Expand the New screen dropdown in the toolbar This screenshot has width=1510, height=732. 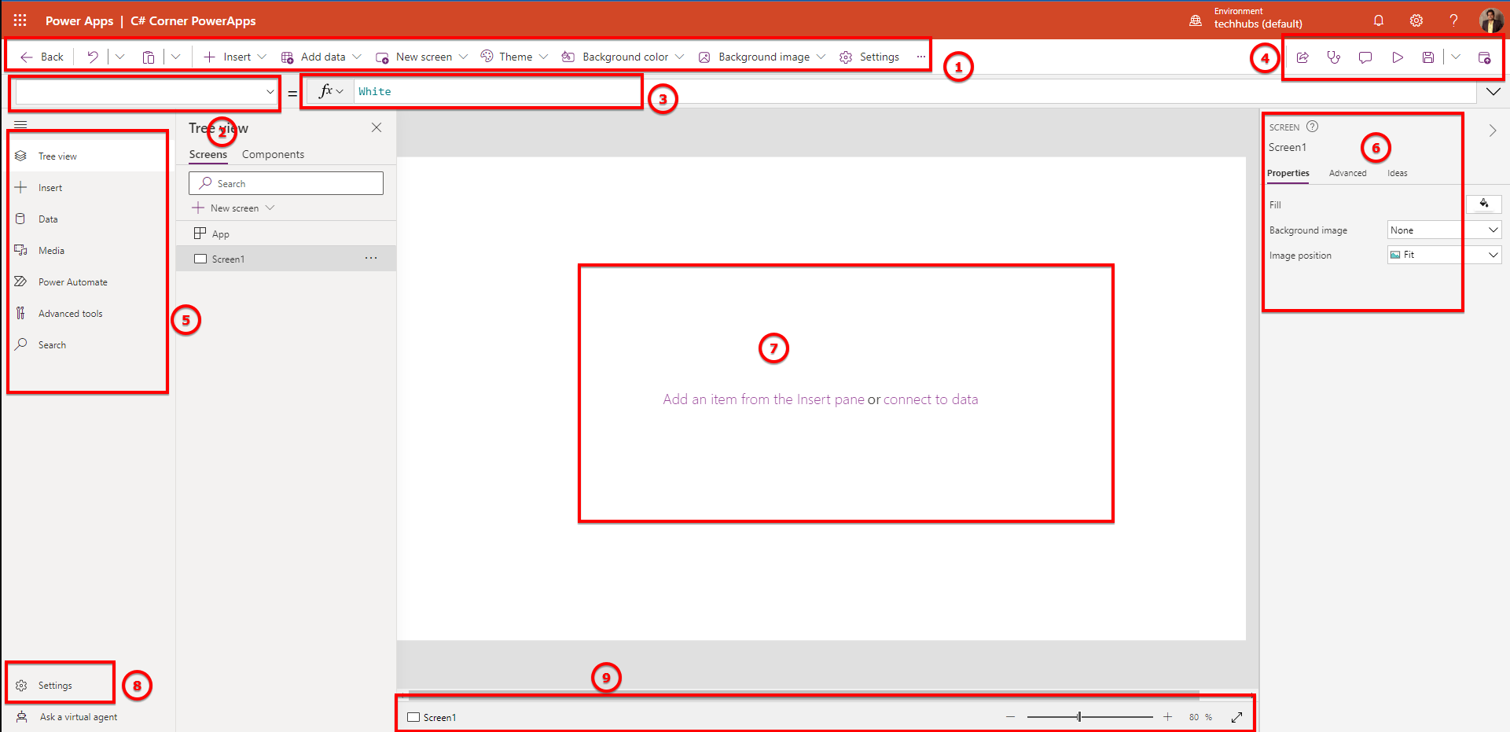[x=421, y=56]
